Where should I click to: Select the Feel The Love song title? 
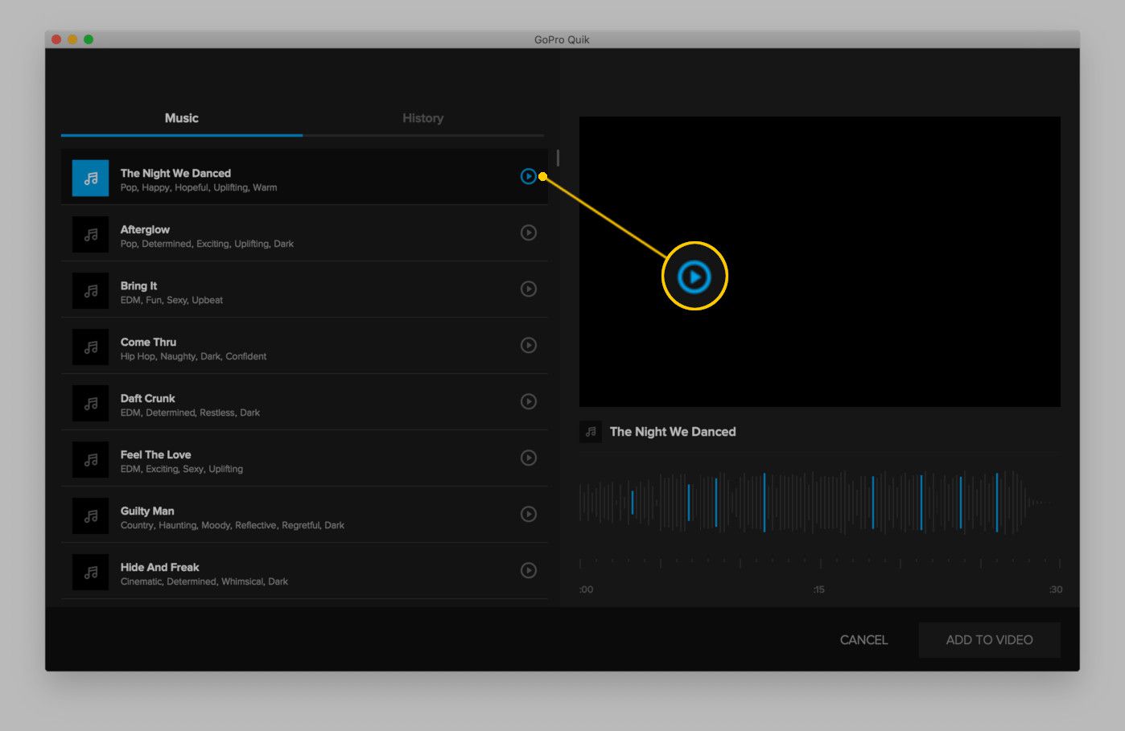pyautogui.click(x=155, y=454)
